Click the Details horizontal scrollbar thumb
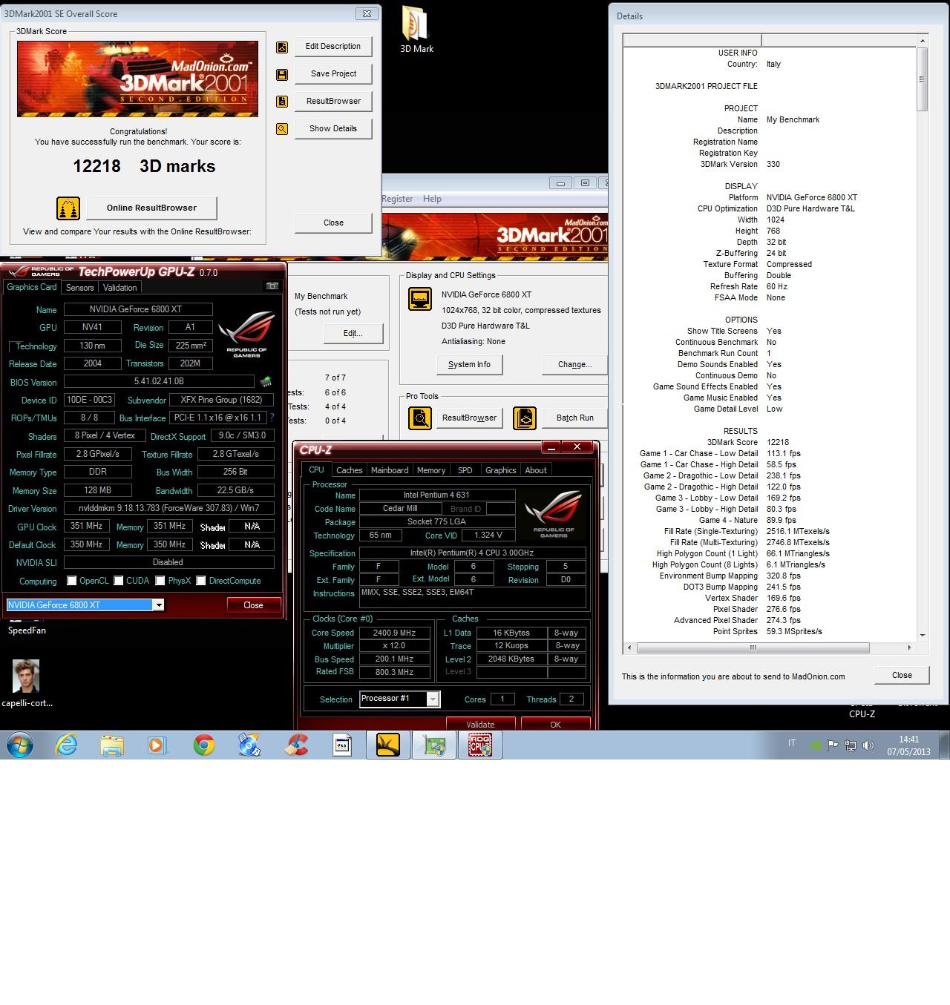Image resolution: width=950 pixels, height=1005 pixels. click(753, 648)
